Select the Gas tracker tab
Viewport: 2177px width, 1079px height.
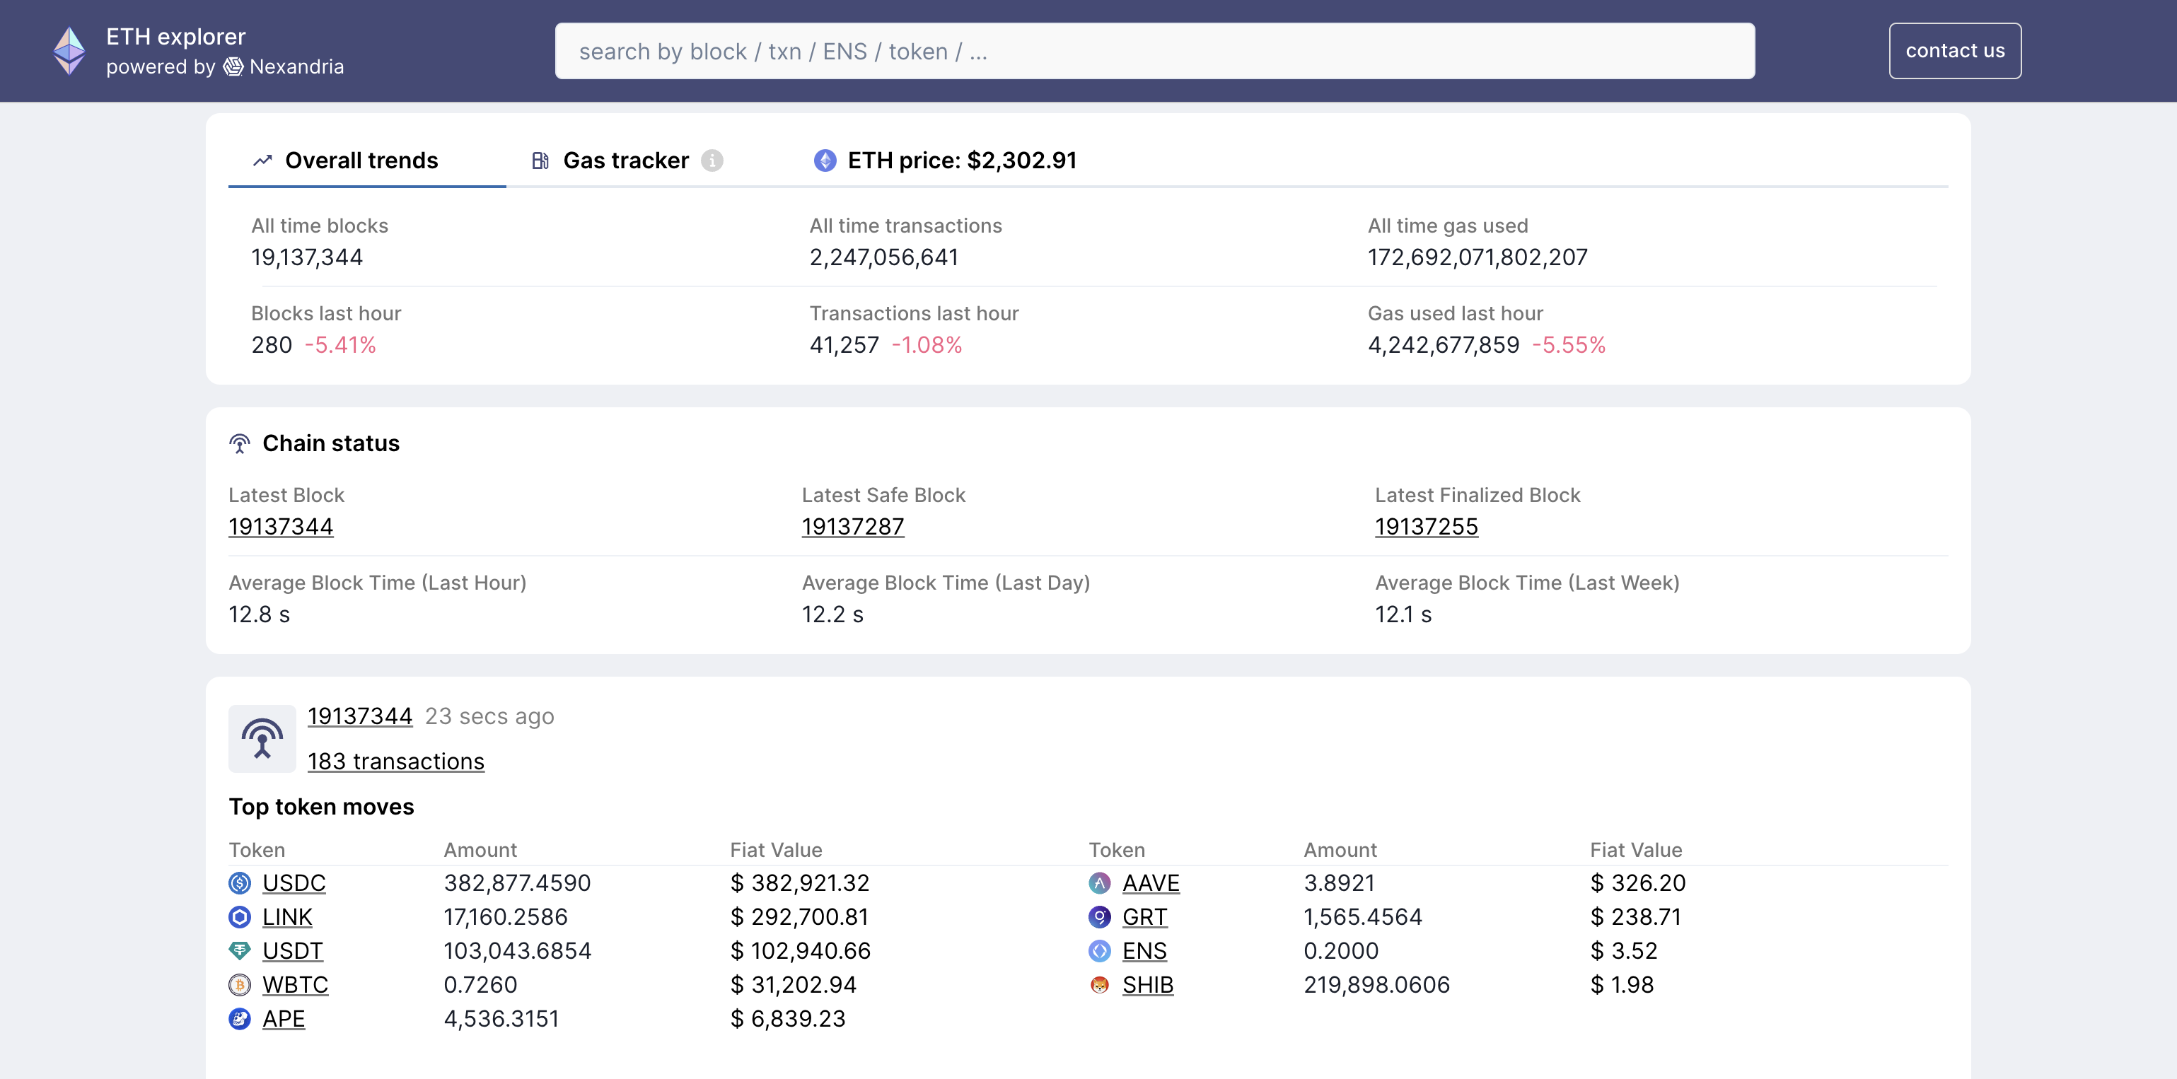pos(625,158)
